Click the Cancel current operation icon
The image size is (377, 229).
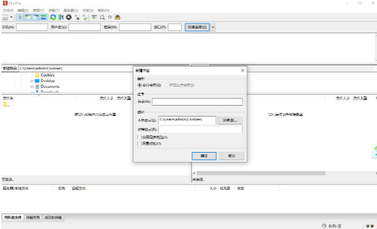click(69, 17)
